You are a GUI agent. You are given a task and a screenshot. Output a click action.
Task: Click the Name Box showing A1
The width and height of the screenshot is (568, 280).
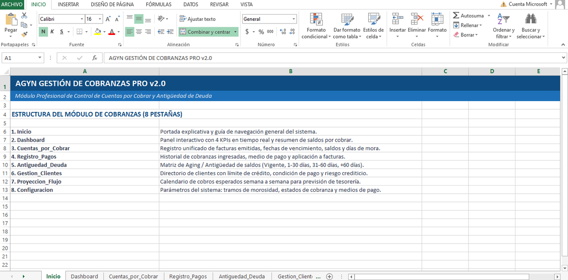pyautogui.click(x=19, y=58)
